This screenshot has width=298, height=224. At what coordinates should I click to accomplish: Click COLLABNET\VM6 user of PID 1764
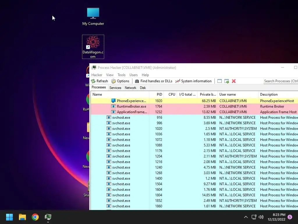tap(233, 106)
